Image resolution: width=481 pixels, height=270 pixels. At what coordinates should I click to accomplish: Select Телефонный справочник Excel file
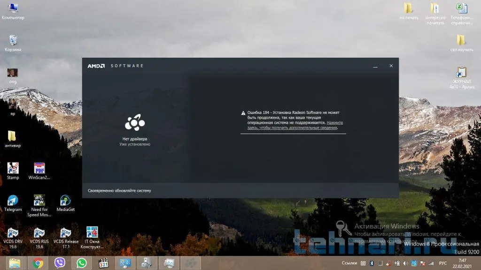point(462,14)
